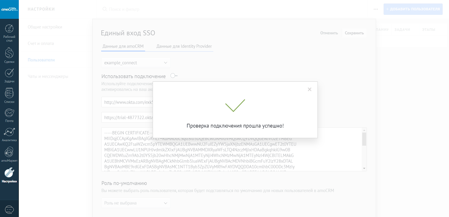449x217 pixels.
Task: Open the Рабочий стол dashboard icon
Action: pos(9,29)
